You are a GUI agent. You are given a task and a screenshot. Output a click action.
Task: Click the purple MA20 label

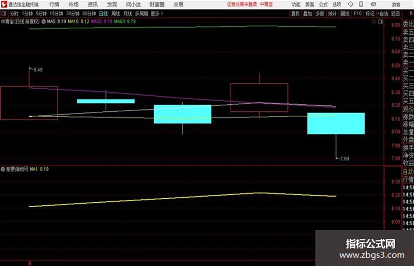[x=102, y=21]
